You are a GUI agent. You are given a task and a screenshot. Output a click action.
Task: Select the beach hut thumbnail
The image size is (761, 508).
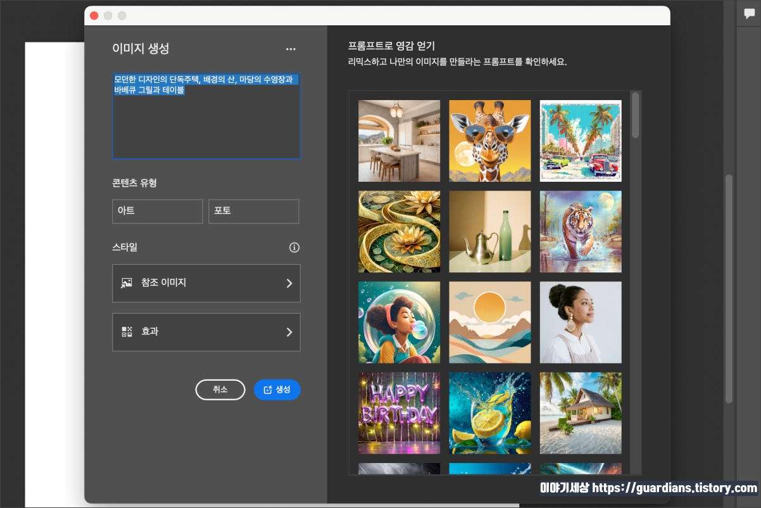click(x=581, y=413)
